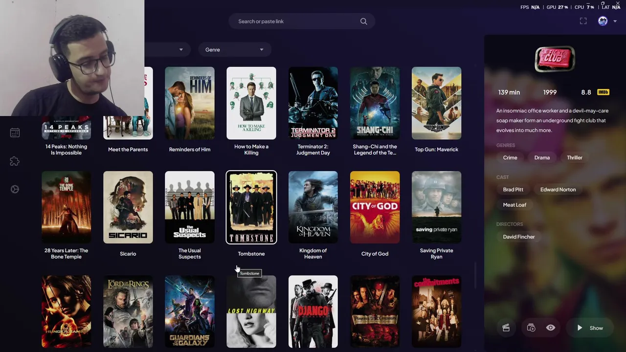Open the user profile avatar

[603, 21]
